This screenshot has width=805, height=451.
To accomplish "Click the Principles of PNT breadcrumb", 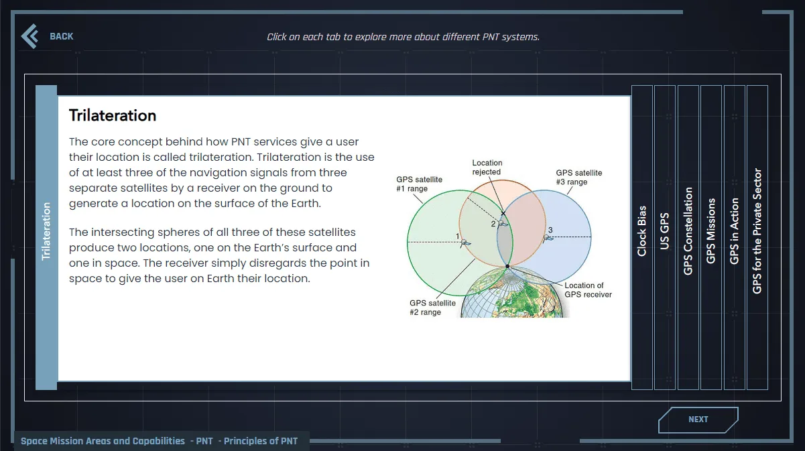I will pos(261,441).
